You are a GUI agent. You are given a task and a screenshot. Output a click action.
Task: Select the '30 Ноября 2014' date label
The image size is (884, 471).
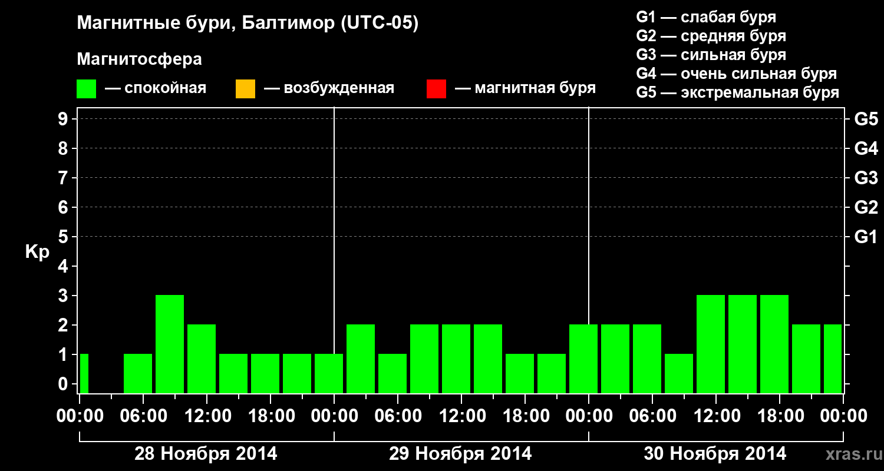[715, 454]
